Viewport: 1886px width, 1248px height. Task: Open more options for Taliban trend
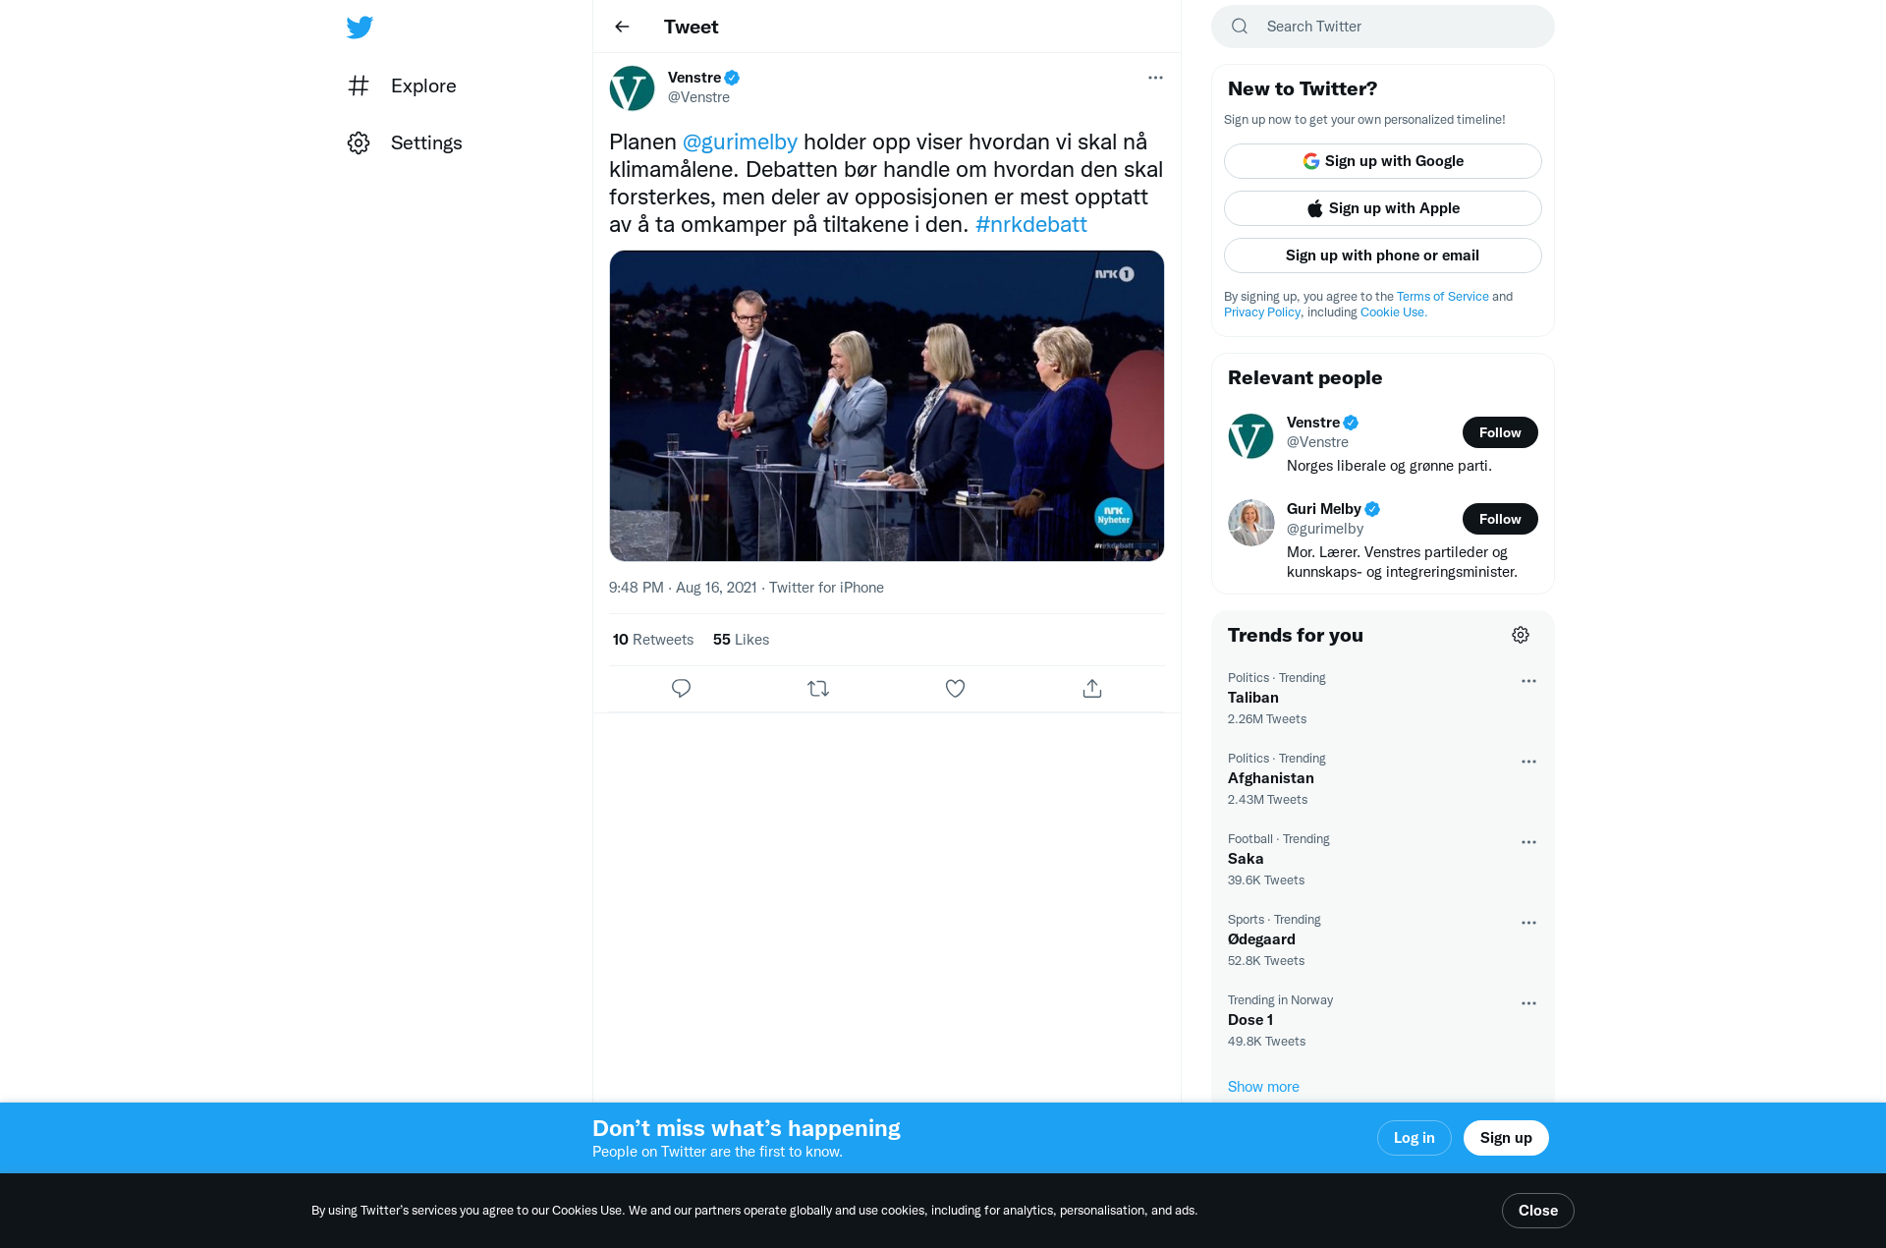click(1528, 681)
